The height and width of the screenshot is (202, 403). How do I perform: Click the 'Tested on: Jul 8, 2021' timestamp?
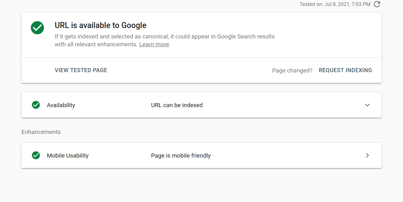click(x=335, y=4)
